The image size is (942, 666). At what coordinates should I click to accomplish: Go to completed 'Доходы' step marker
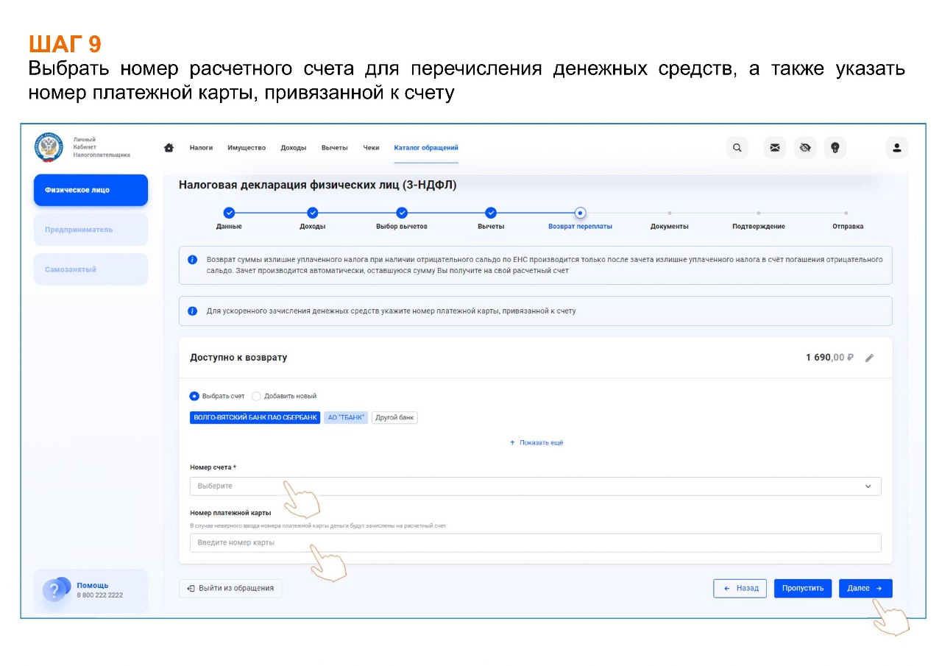pos(312,213)
